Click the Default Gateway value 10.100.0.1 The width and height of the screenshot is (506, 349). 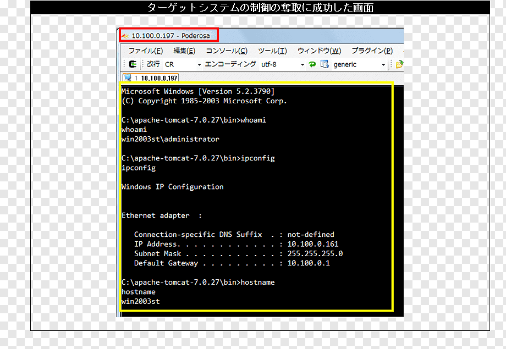pyautogui.click(x=309, y=263)
